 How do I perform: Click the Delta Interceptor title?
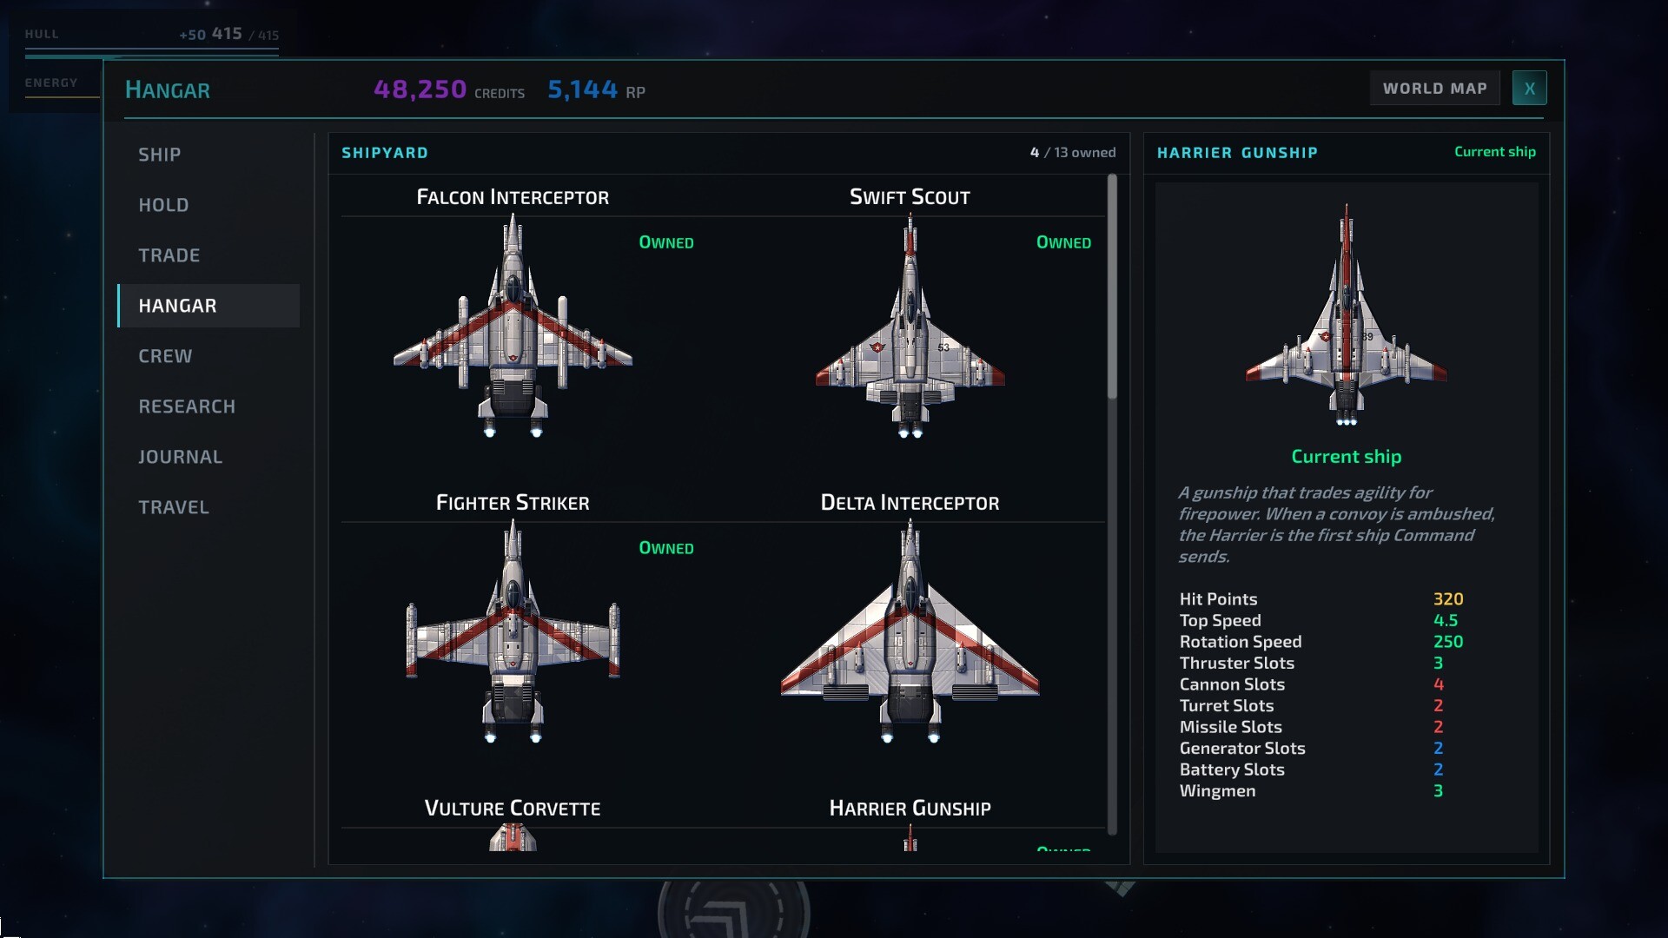tap(910, 503)
